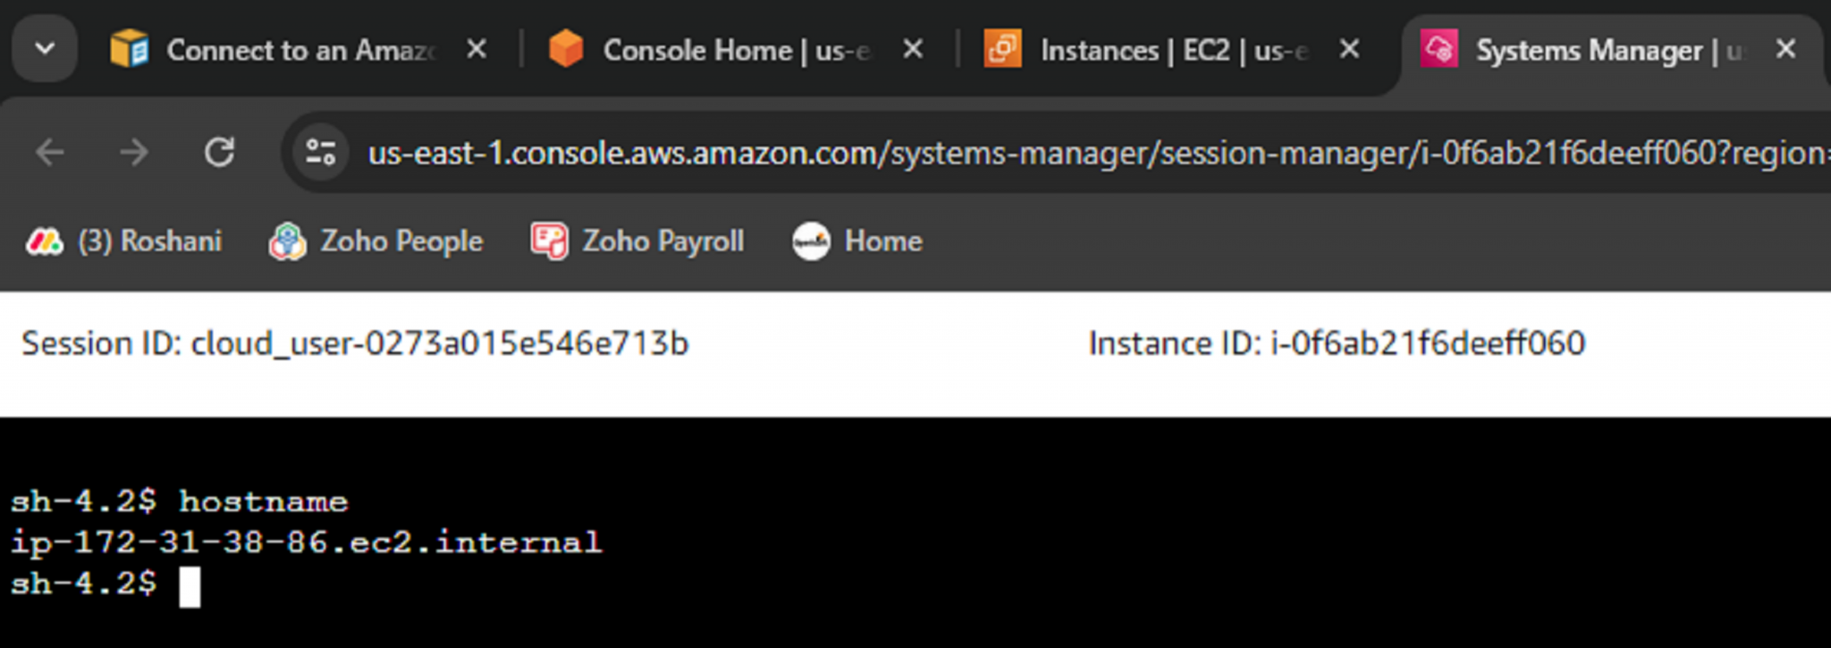Viewport: 1831px width, 648px height.
Task: Click the browser forward arrow
Action: (x=134, y=153)
